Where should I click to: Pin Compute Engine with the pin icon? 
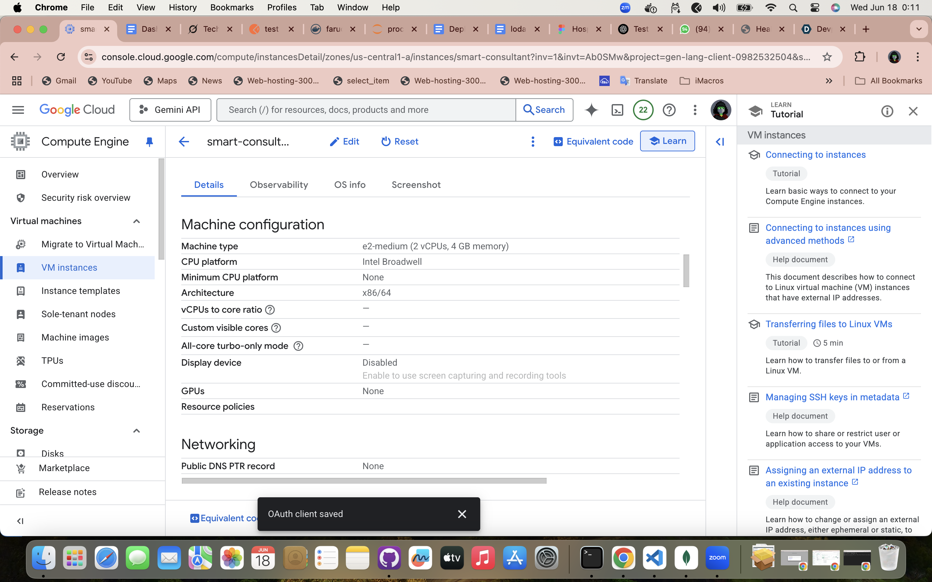coord(150,142)
